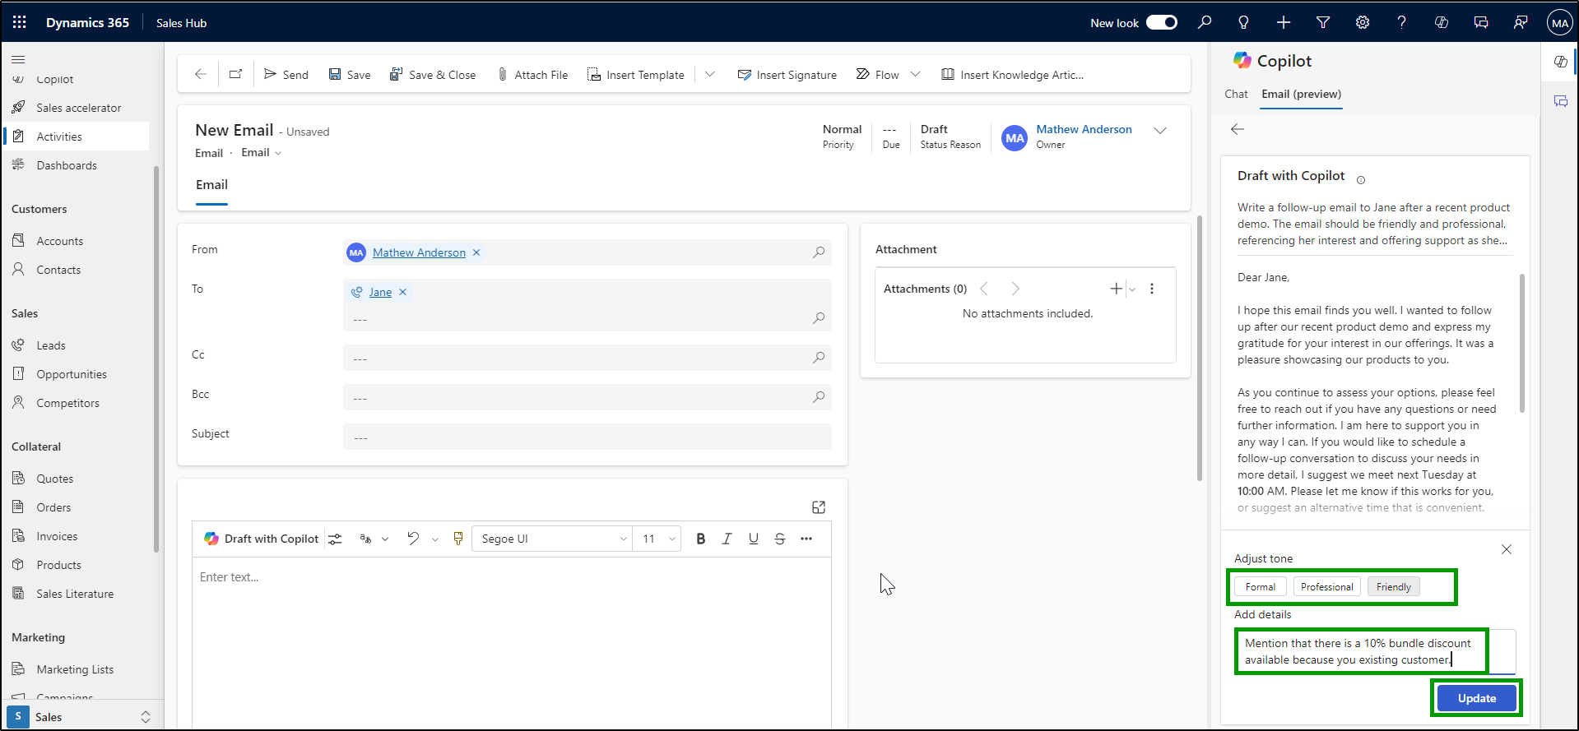Switch to the Copilot Chat tab
Screen dimensions: 1579x731
[1236, 94]
